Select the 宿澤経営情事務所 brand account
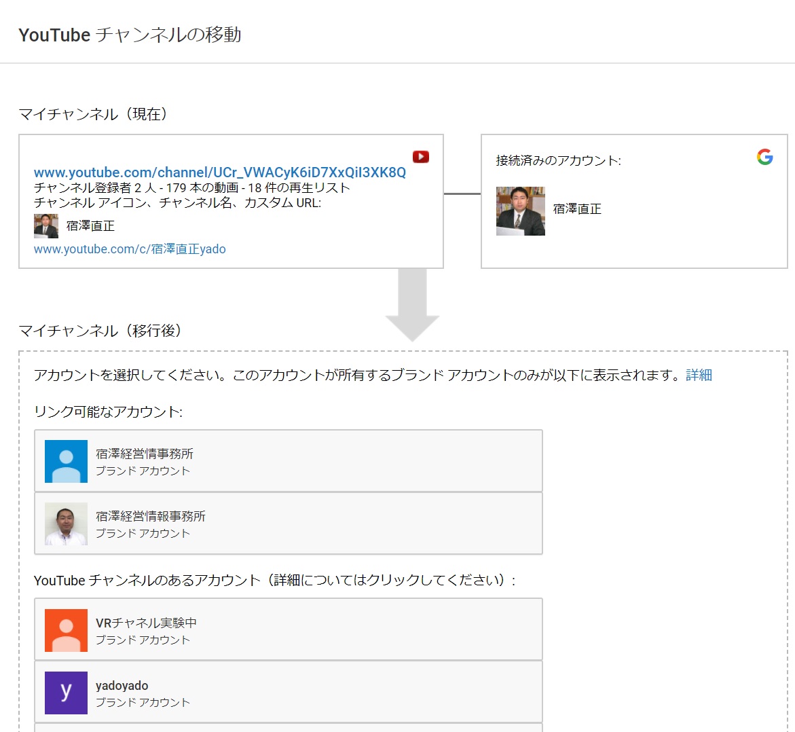Image resolution: width=795 pixels, height=732 pixels. pyautogui.click(x=289, y=461)
